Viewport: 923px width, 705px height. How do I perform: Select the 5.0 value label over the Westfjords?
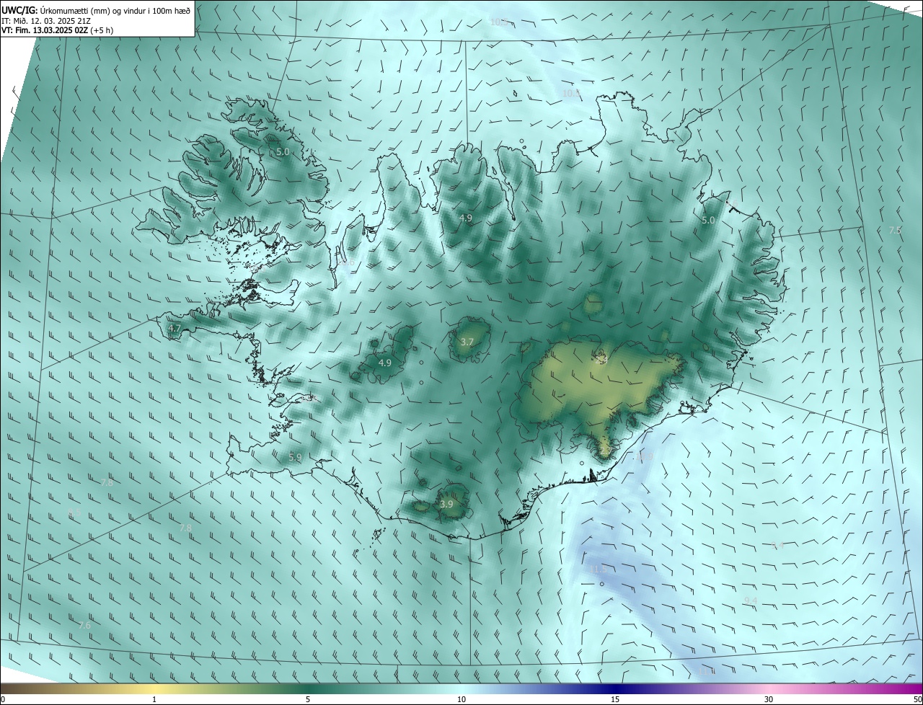click(283, 152)
